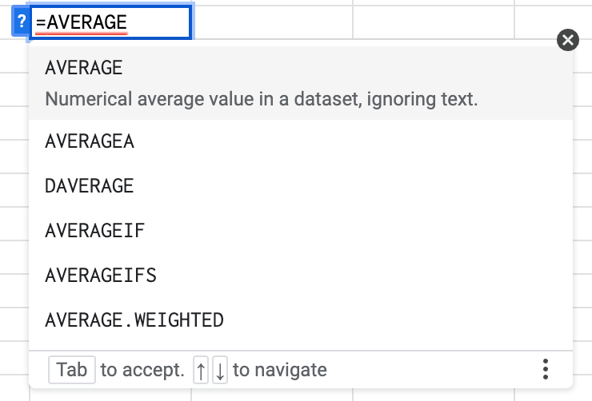The height and width of the screenshot is (401, 592).
Task: Select the second empty cell right of the formula cell
Action: [432, 22]
